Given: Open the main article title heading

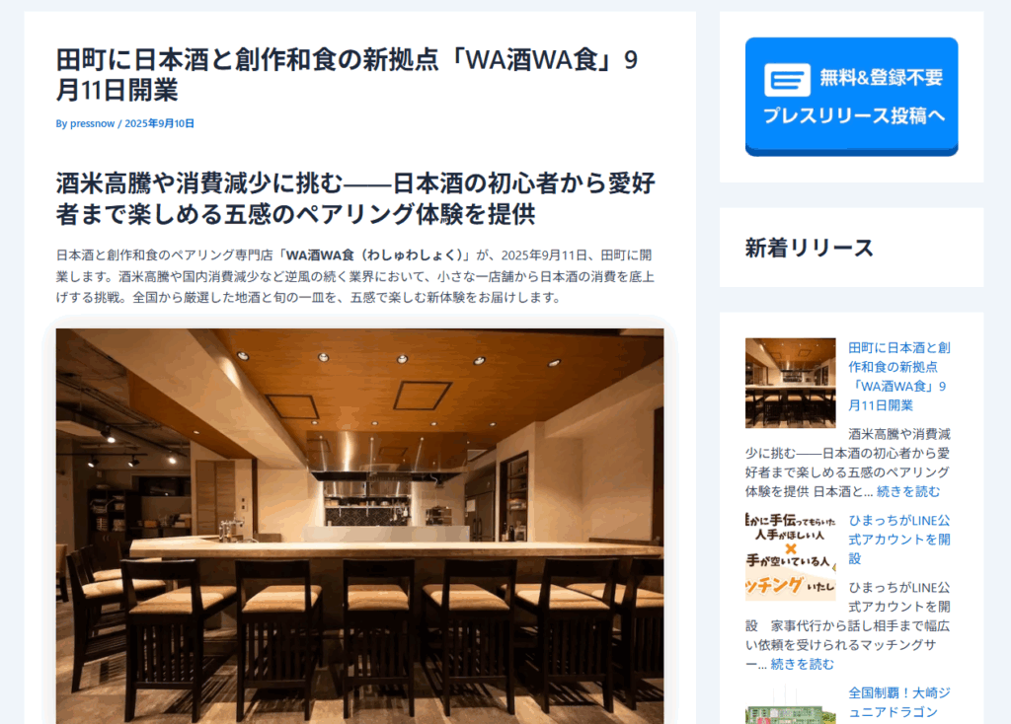Looking at the screenshot, I should 347,75.
